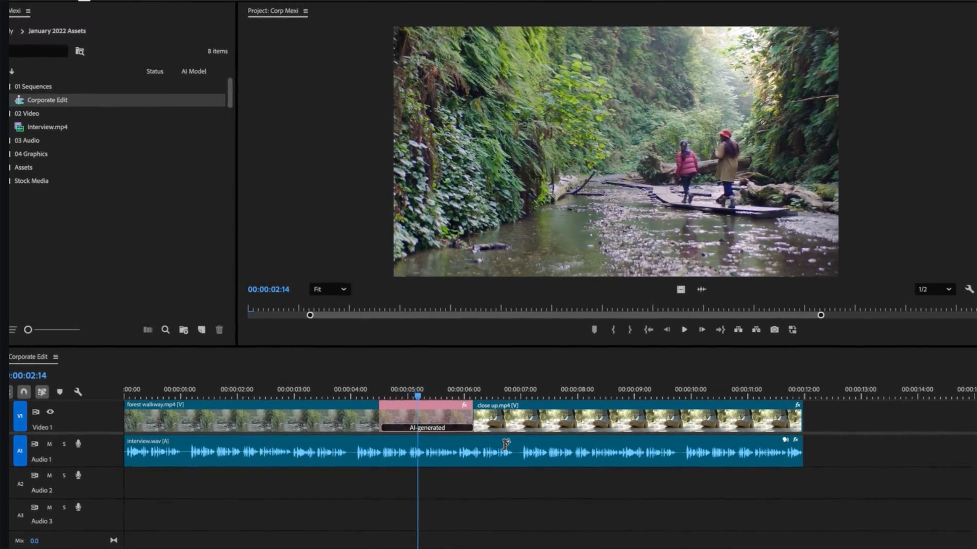Solo Audio 3 track
Screen dimensions: 977x549
click(x=64, y=508)
